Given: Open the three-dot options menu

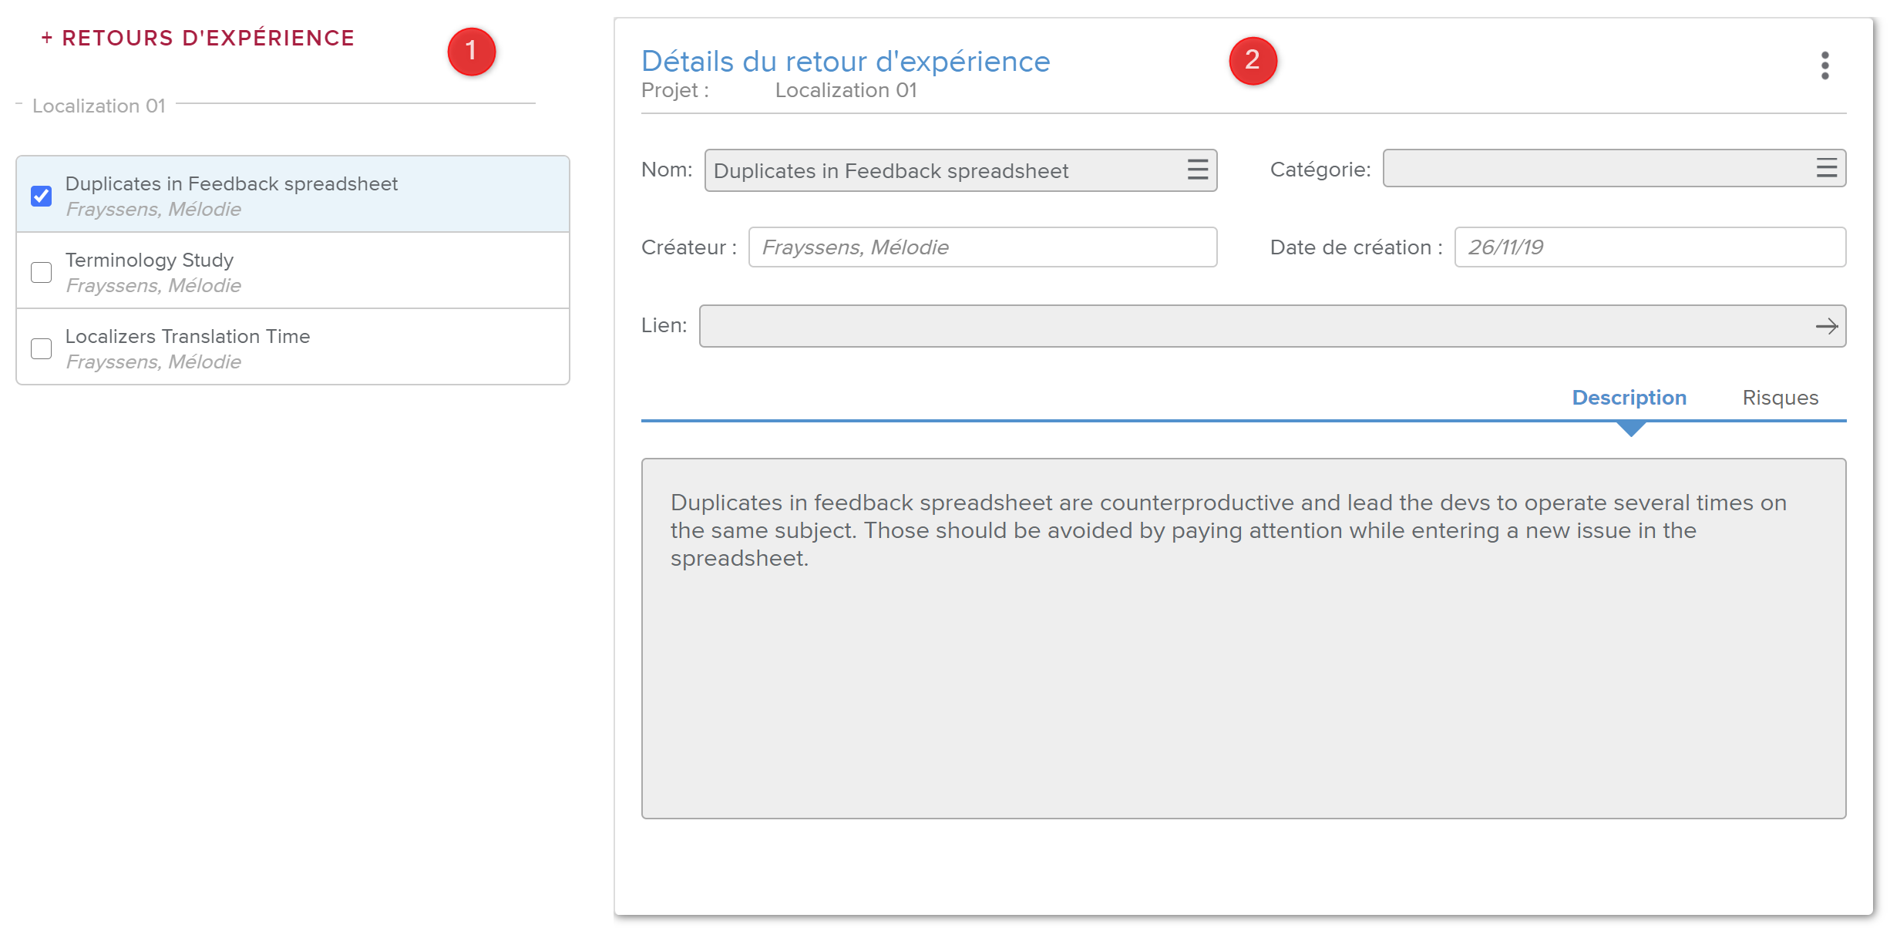Looking at the screenshot, I should coord(1824,66).
